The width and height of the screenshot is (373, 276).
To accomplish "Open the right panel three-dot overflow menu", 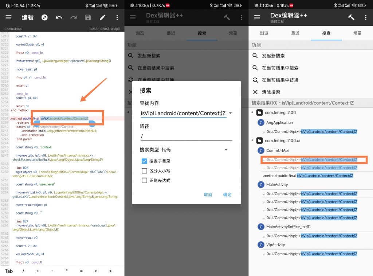I will pos(365,17).
